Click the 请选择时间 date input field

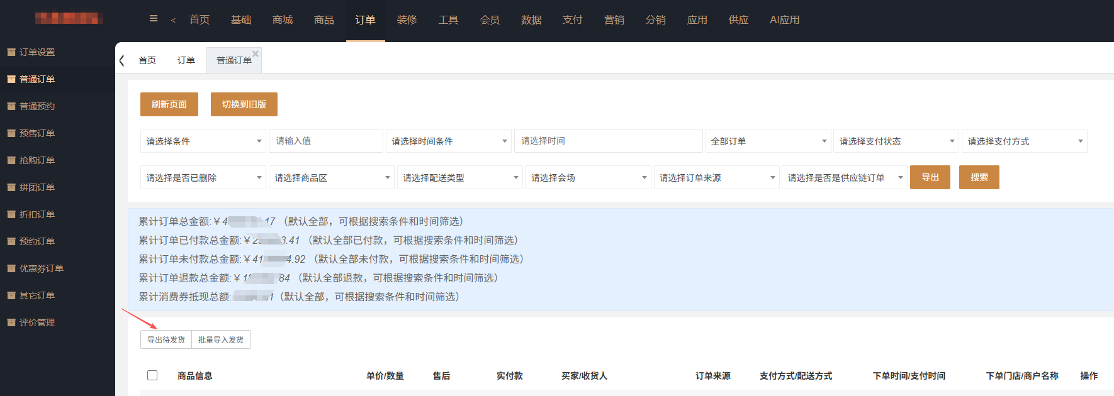[608, 141]
